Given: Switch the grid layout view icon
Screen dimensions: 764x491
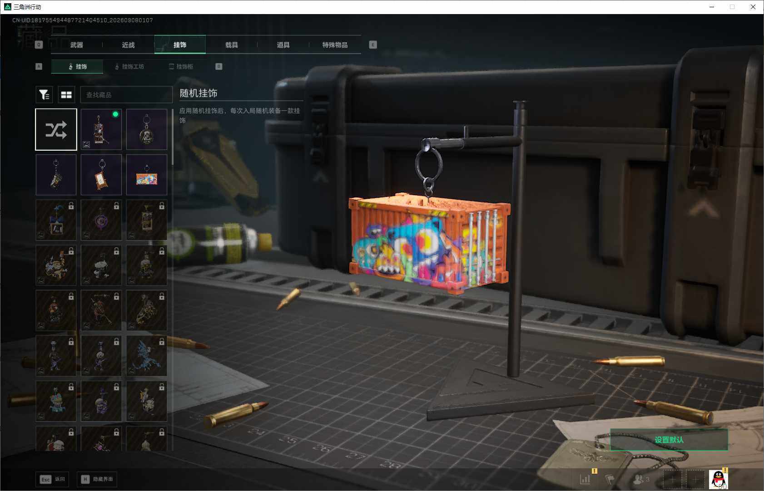Looking at the screenshot, I should (66, 94).
